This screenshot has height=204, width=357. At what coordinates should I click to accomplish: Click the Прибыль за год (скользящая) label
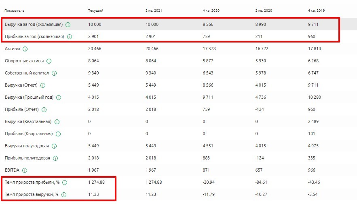pyautogui.click(x=34, y=37)
